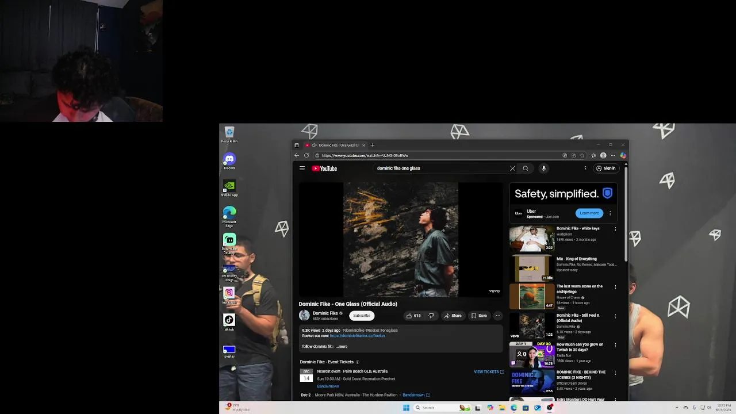The image size is (736, 414).
Task: Open Uber ad options menu
Action: coord(610,213)
